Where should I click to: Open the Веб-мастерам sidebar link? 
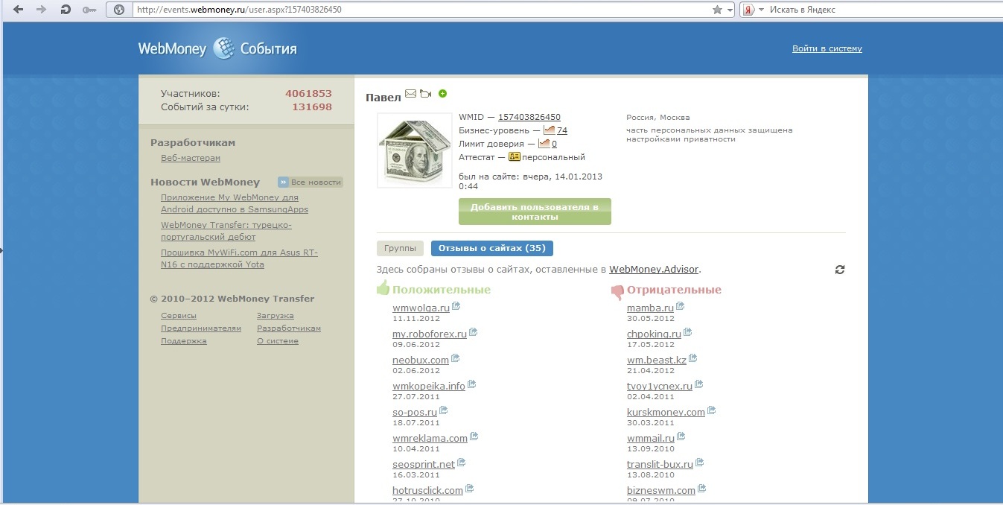pyautogui.click(x=191, y=158)
